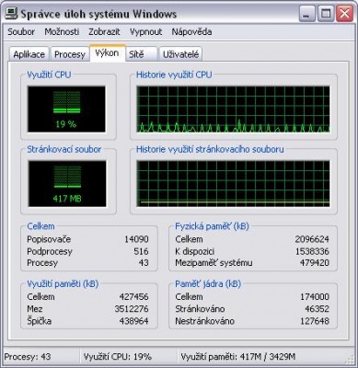Open the Zobrazit menu
Screen dimensions: 358x368
[104, 32]
